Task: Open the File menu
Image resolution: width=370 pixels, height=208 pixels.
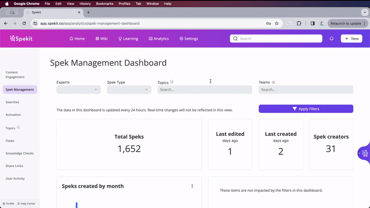Action: click(x=47, y=4)
